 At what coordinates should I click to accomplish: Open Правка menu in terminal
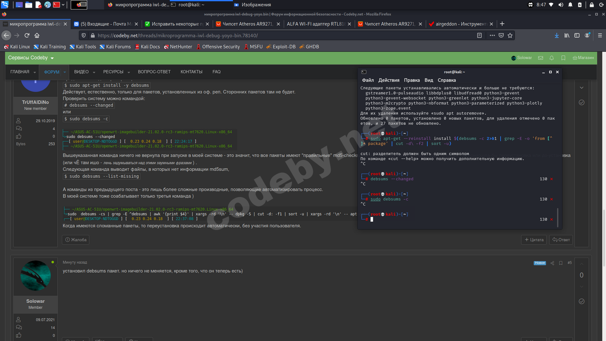coord(412,80)
